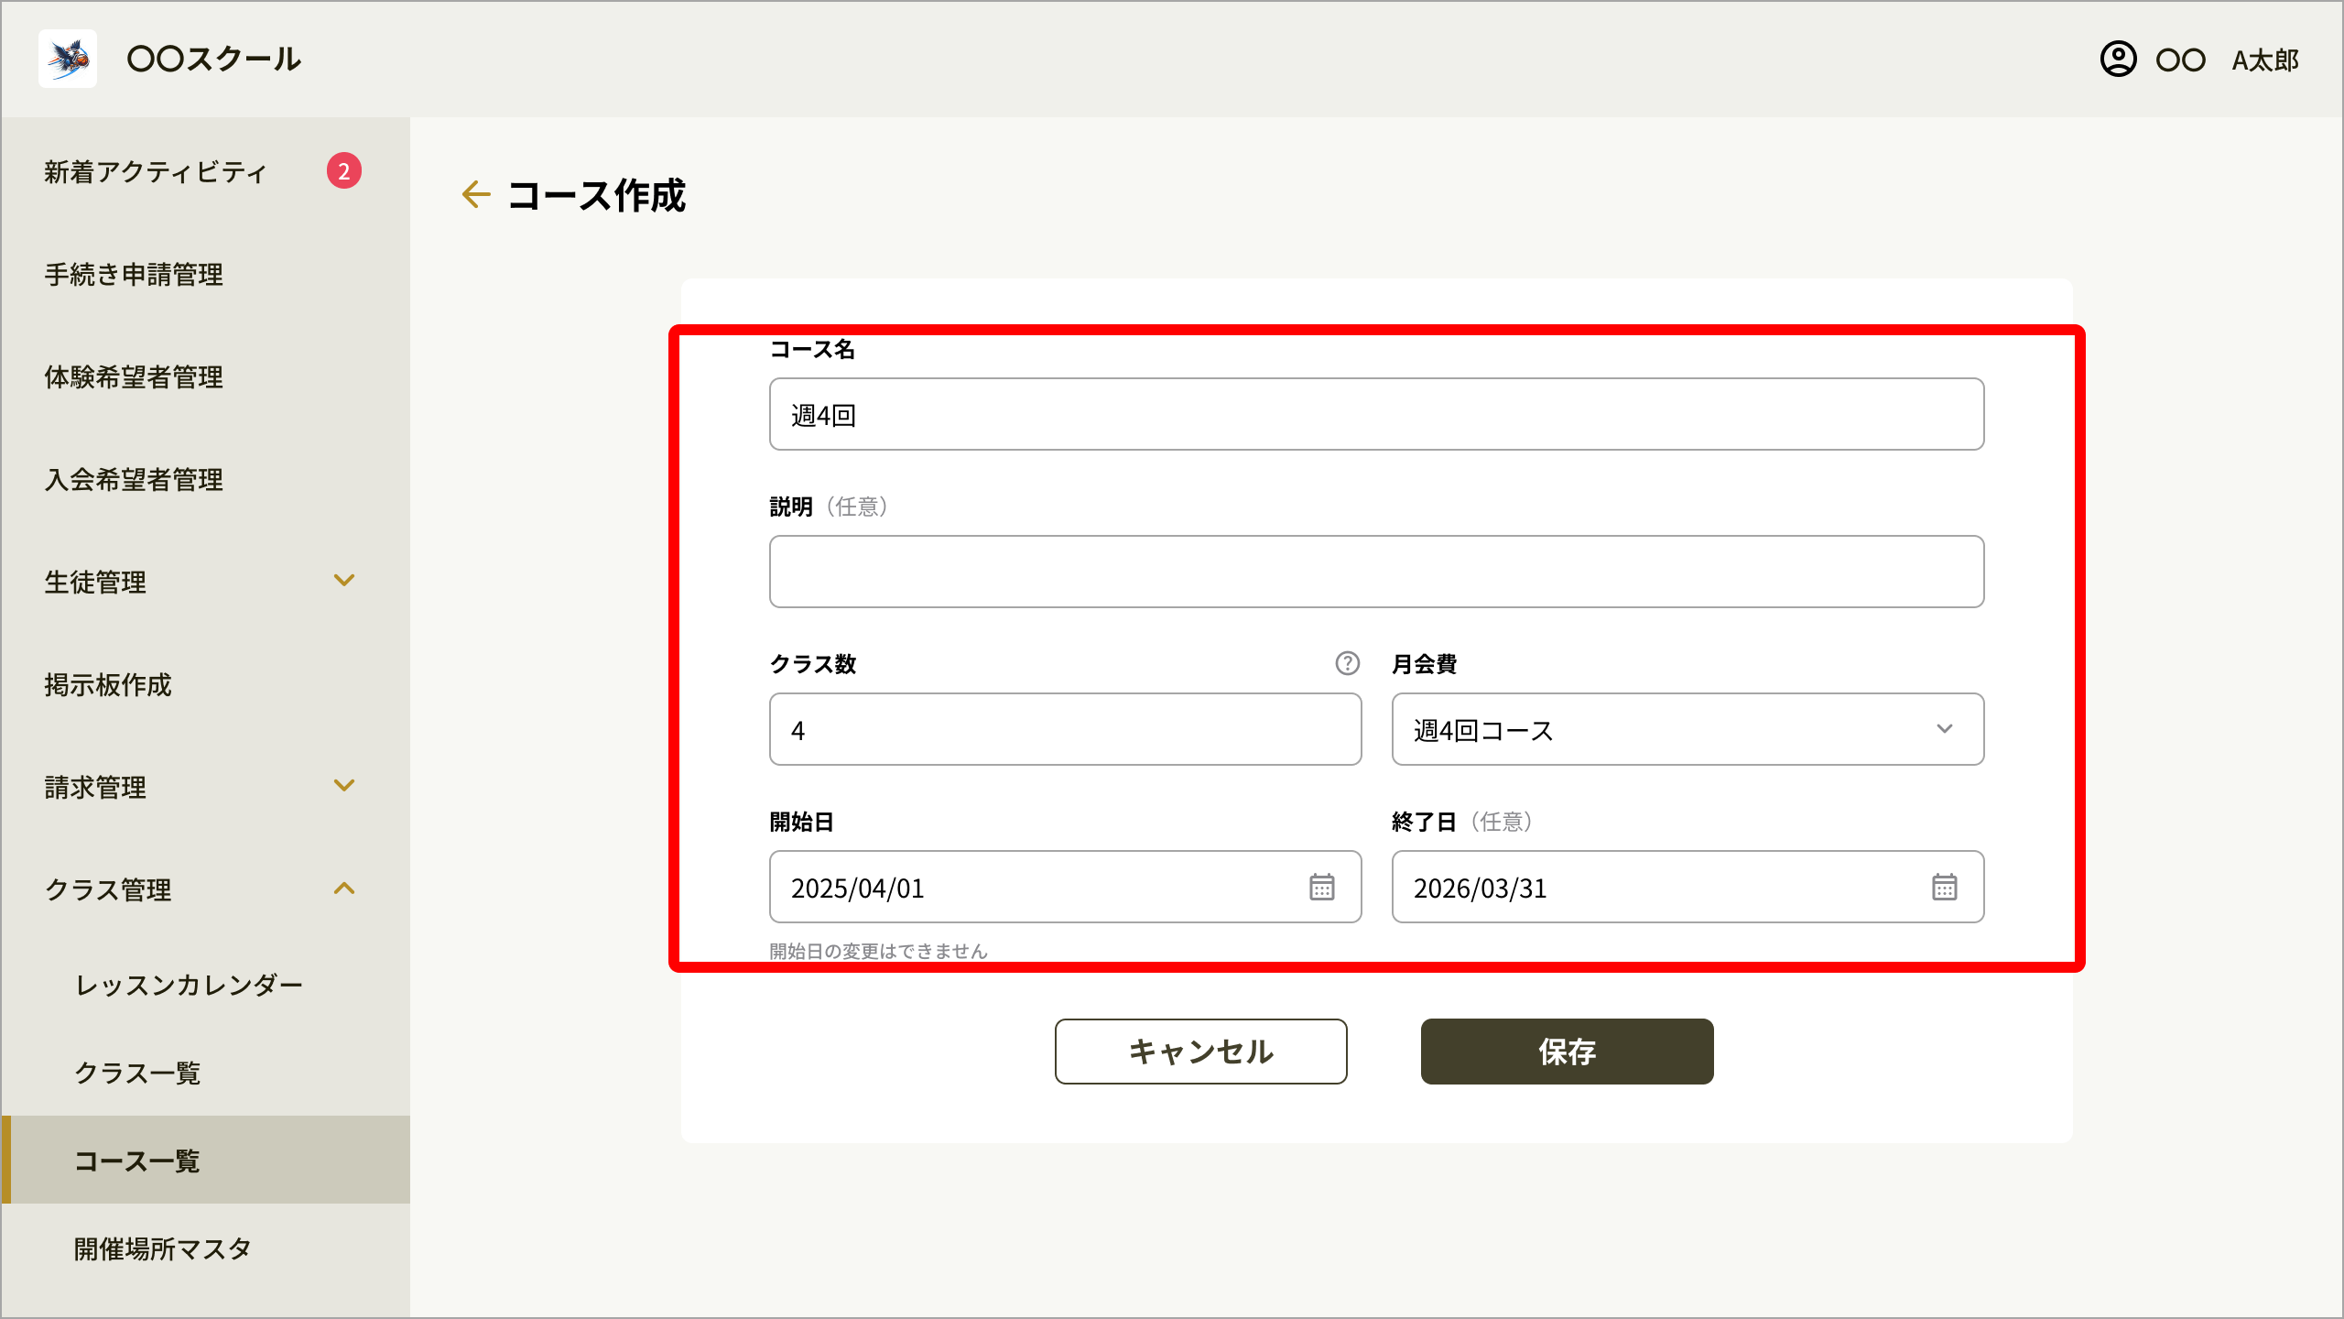Click the 〇〇スクール title text
The width and height of the screenshot is (2344, 1319).
(214, 59)
